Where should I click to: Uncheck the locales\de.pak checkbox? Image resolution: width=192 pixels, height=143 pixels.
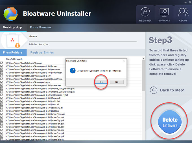[x=2, y=137]
